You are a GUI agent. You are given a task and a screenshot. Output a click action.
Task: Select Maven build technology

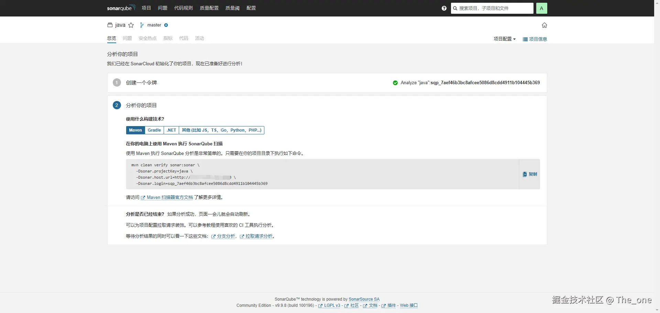[x=135, y=130]
